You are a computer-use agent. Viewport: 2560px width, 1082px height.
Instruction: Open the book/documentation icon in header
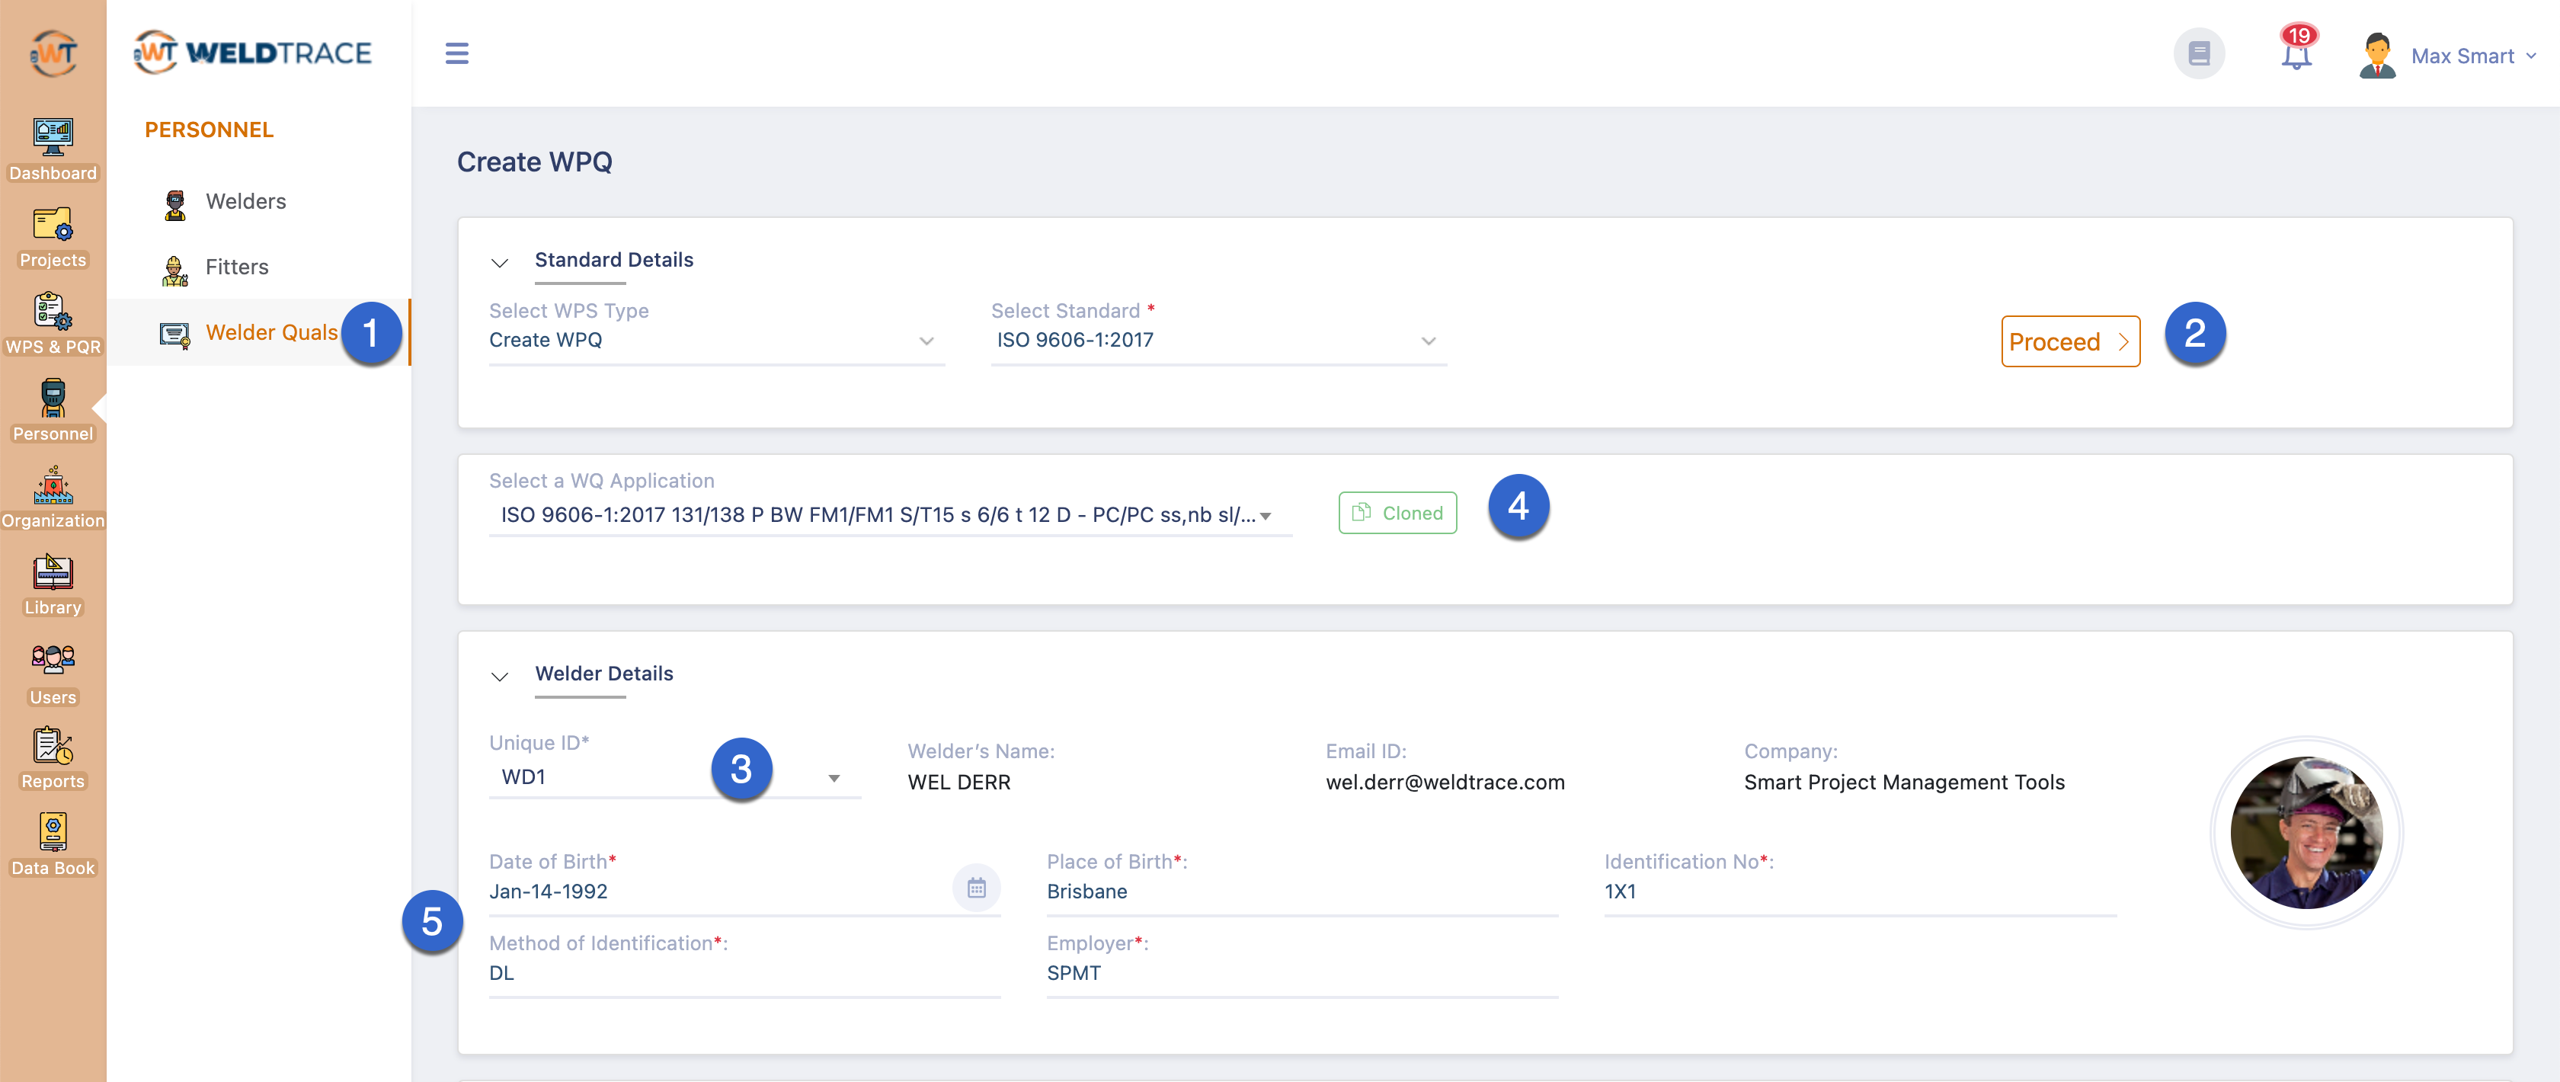tap(2198, 53)
